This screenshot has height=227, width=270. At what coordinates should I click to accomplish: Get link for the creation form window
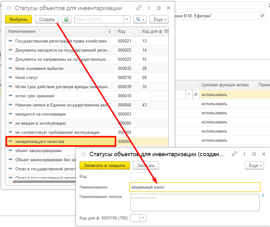click(x=234, y=154)
